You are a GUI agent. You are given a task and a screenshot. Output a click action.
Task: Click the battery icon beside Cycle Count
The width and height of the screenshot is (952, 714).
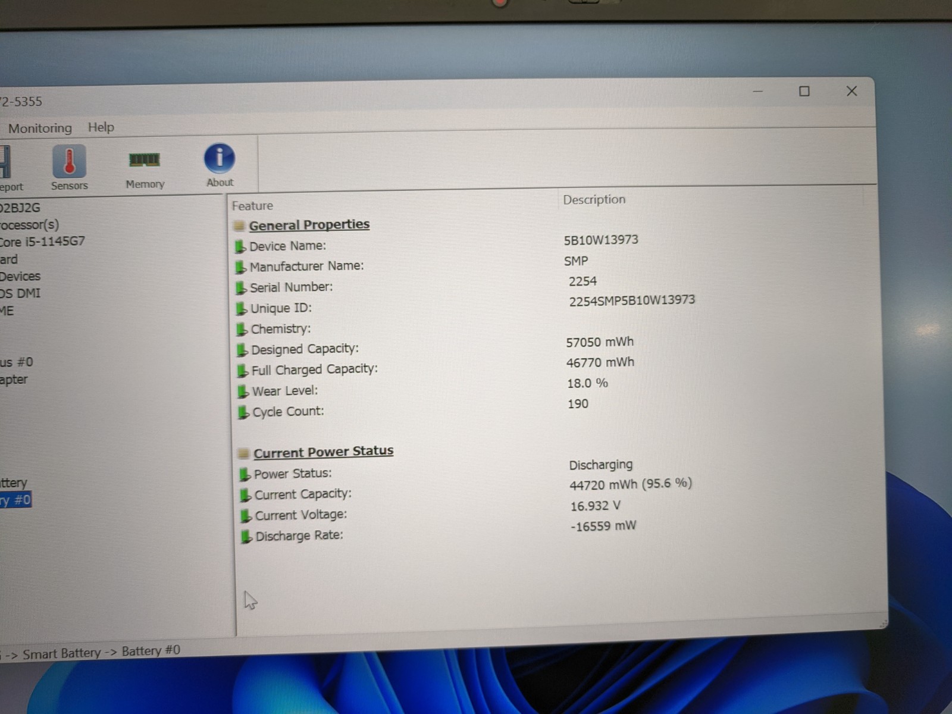[243, 412]
